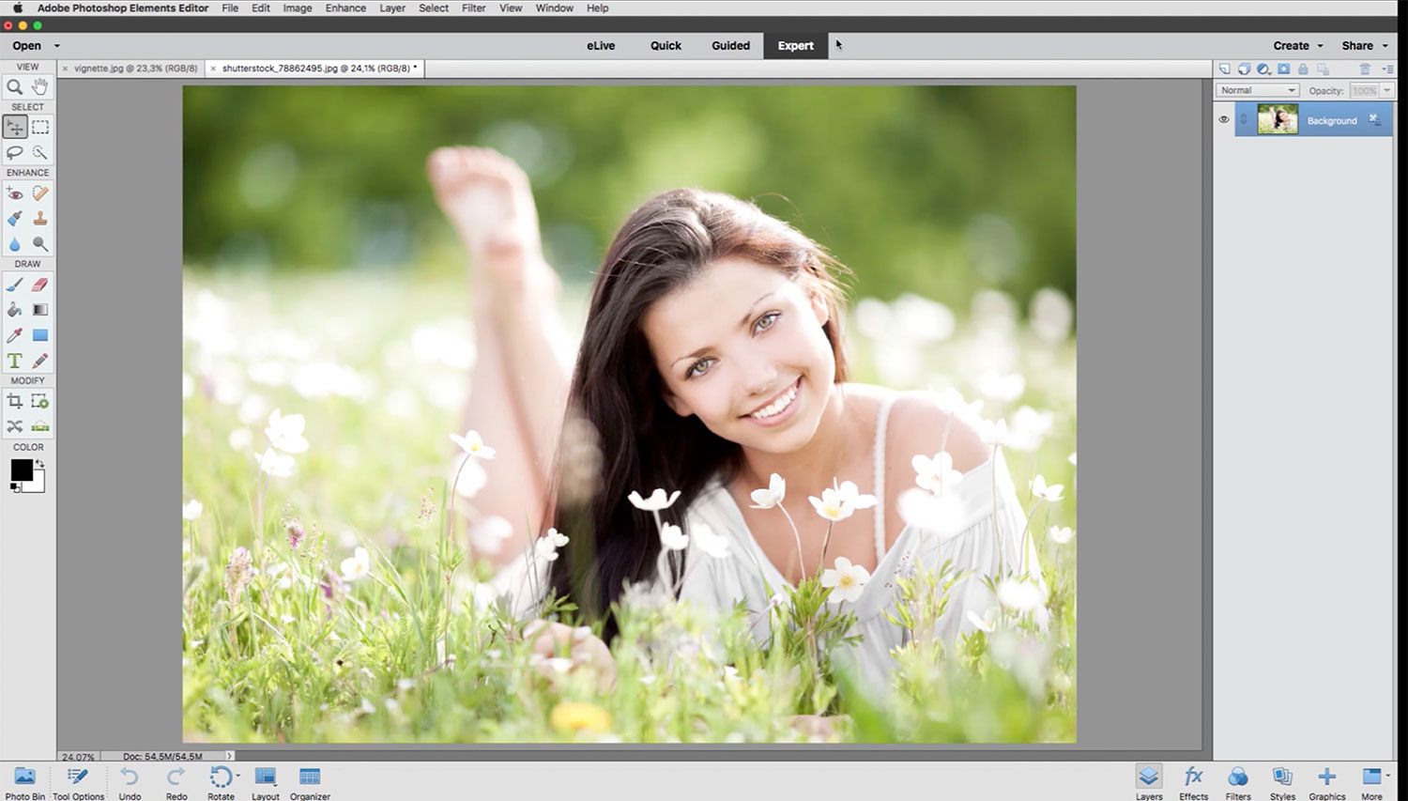Image resolution: width=1408 pixels, height=801 pixels.
Task: Toggle the Tool Options panel
Action: (x=78, y=782)
